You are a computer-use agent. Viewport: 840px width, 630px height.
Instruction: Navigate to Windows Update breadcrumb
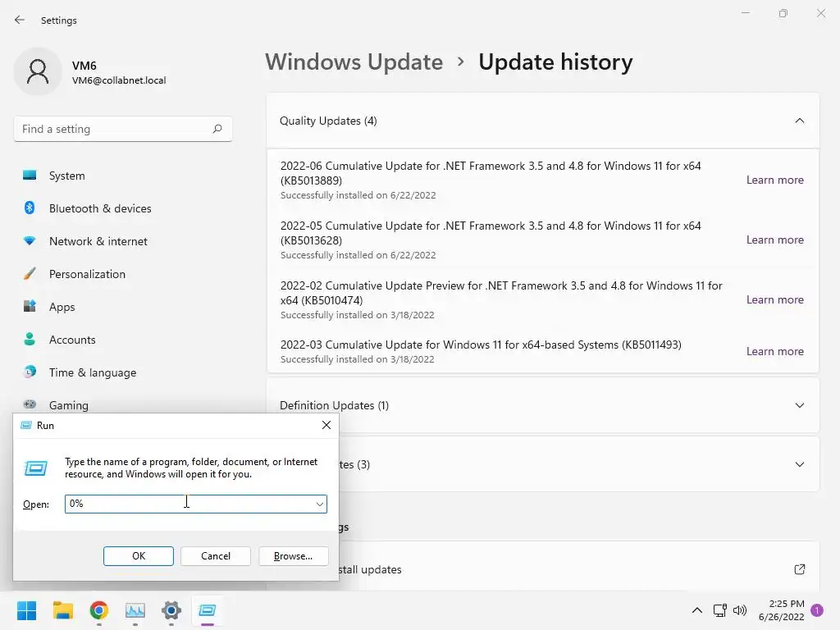click(354, 62)
